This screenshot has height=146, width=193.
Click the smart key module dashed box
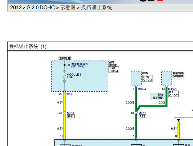(x=166, y=78)
